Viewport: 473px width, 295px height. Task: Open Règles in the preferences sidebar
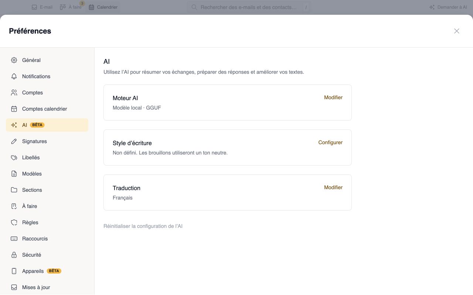coord(47,222)
